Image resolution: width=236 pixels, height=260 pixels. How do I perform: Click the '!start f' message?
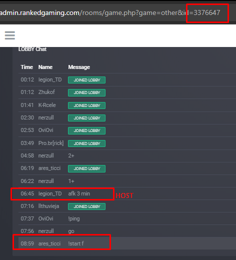coord(76,243)
